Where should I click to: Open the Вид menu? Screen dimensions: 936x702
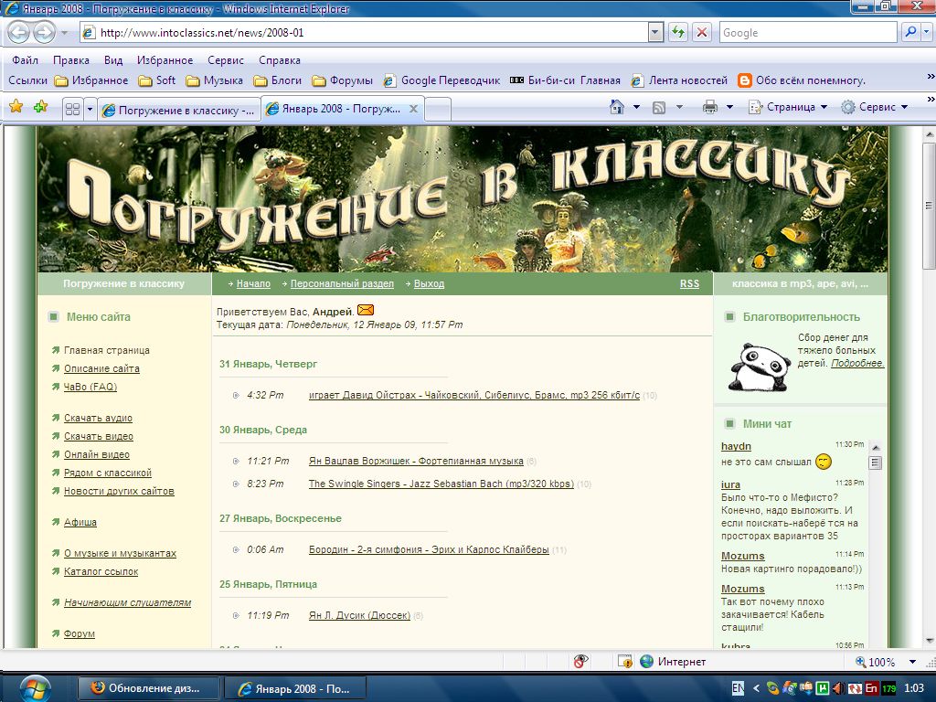pyautogui.click(x=112, y=59)
